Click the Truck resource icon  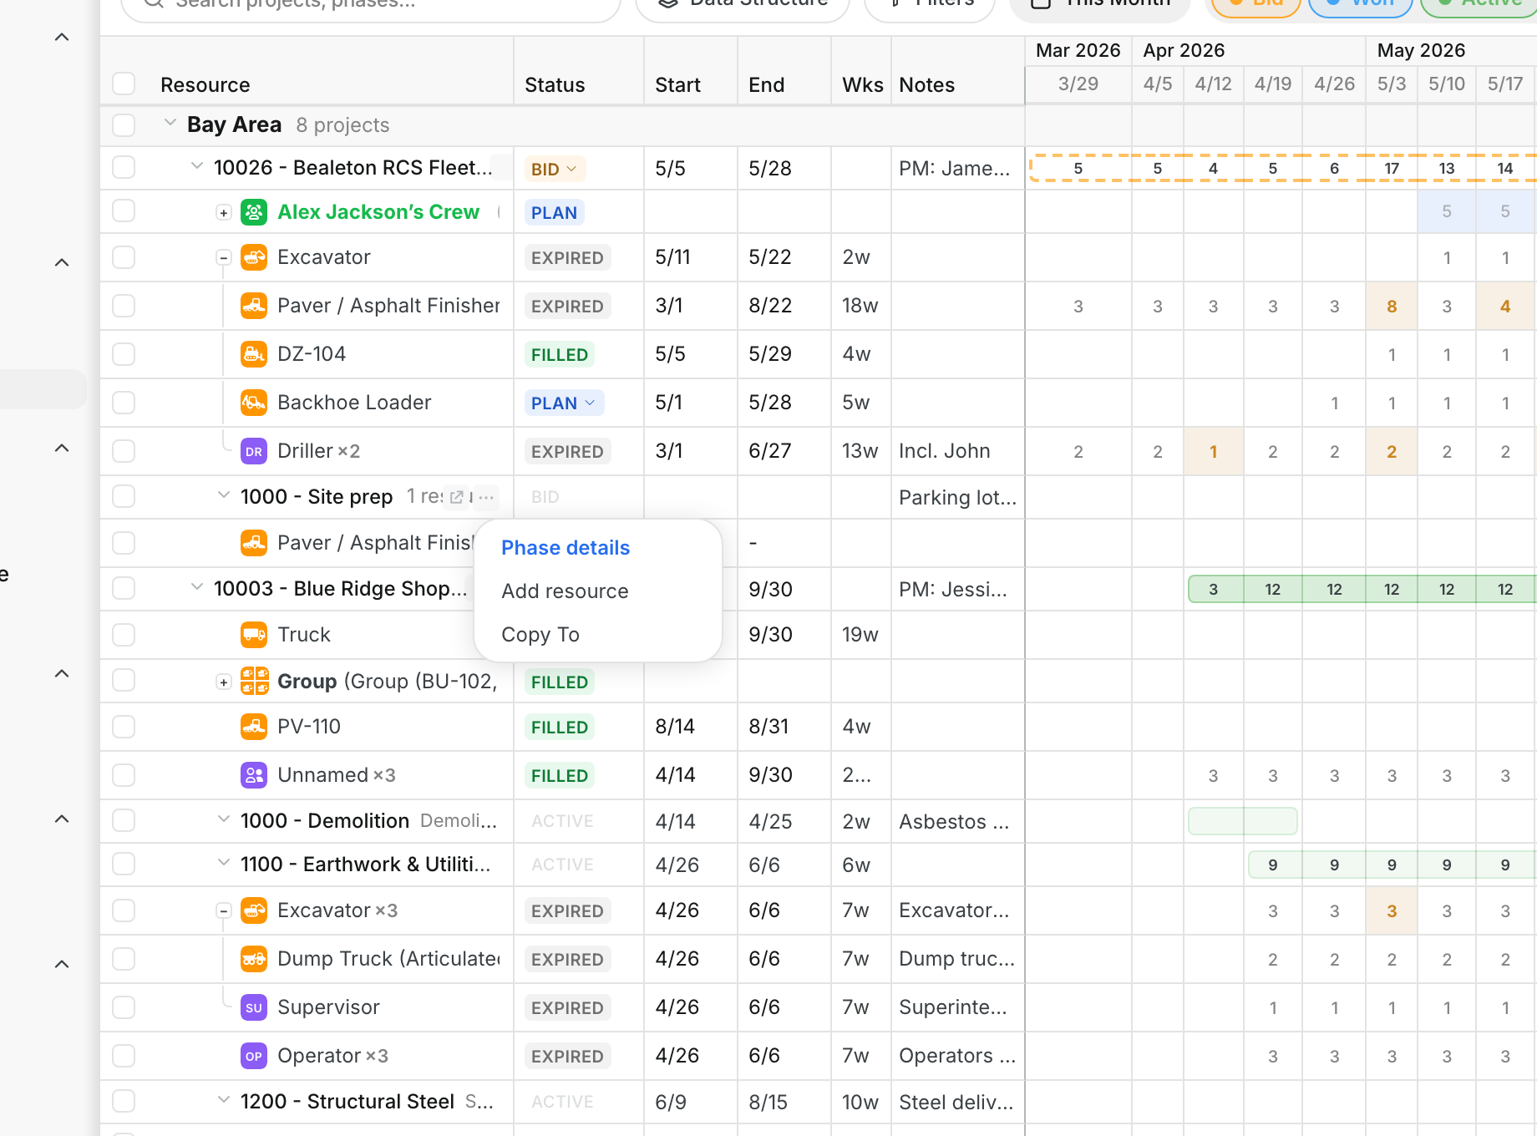(254, 635)
